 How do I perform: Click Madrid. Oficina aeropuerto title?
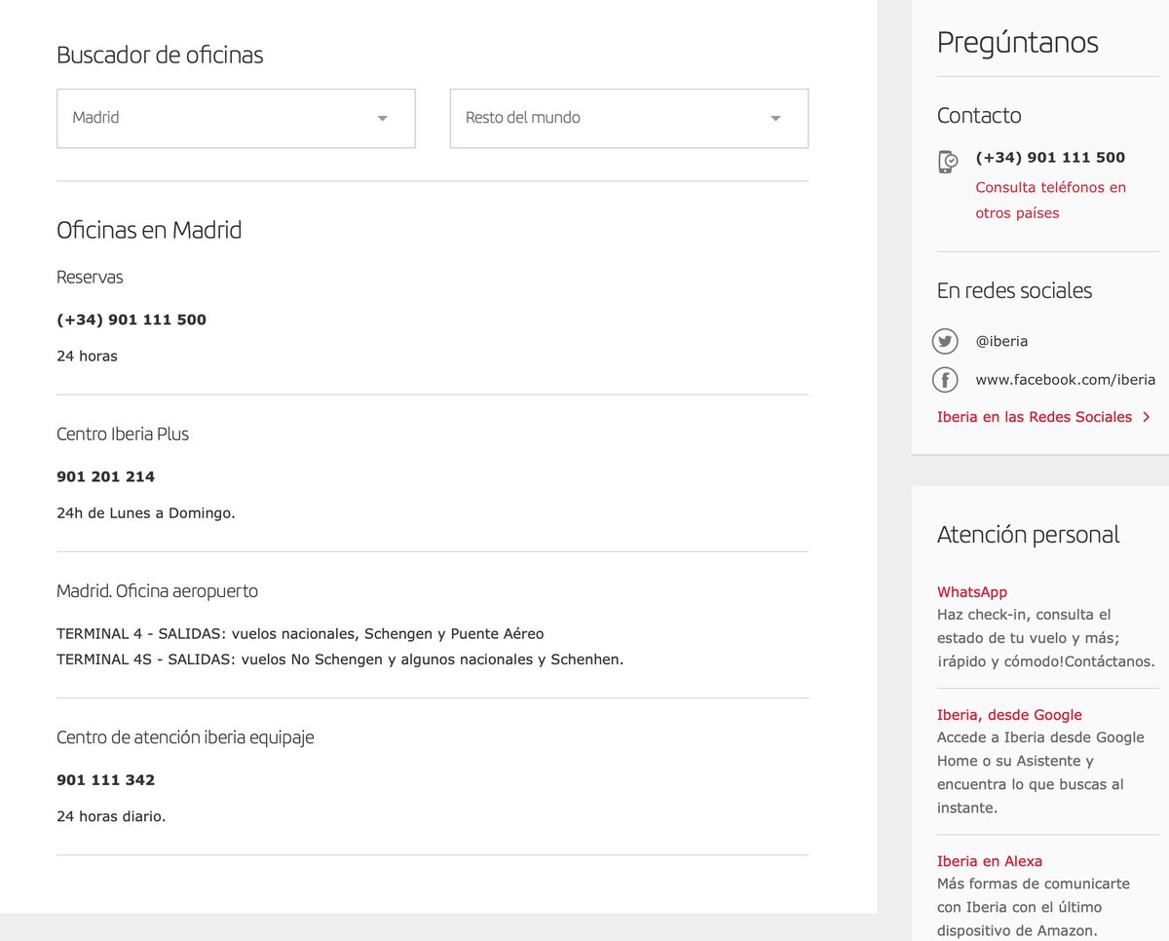157,591
